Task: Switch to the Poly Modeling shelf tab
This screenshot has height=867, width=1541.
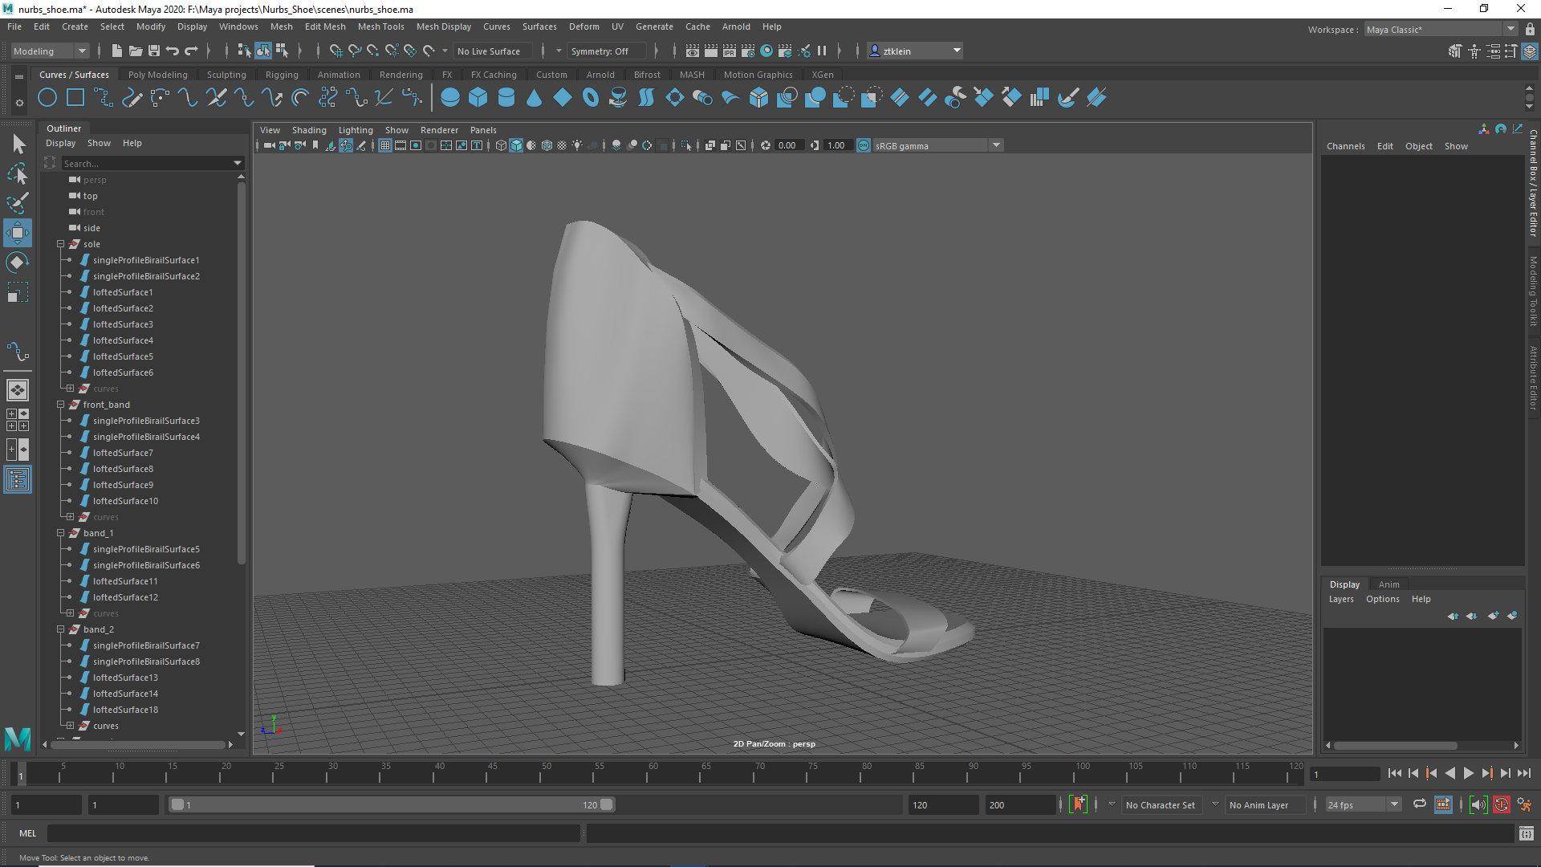Action: coord(157,75)
